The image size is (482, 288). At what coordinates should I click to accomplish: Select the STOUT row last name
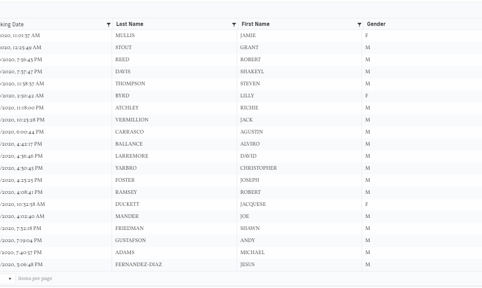124,48
